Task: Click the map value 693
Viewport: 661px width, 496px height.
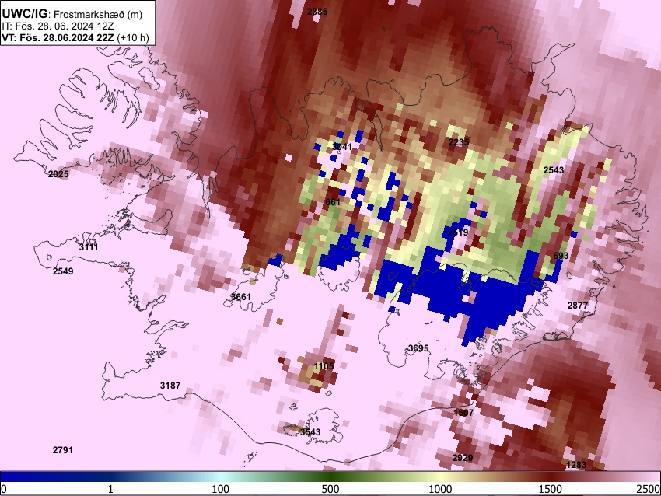Action: (x=561, y=256)
